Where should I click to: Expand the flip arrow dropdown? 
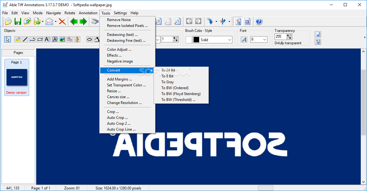point(229,22)
